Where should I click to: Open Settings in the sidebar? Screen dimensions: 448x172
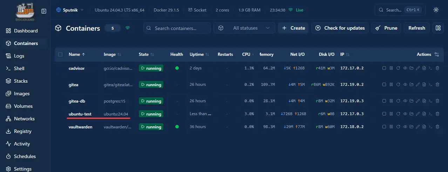coord(25,169)
